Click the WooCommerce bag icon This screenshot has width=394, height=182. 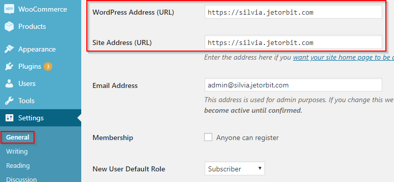pyautogui.click(x=9, y=9)
